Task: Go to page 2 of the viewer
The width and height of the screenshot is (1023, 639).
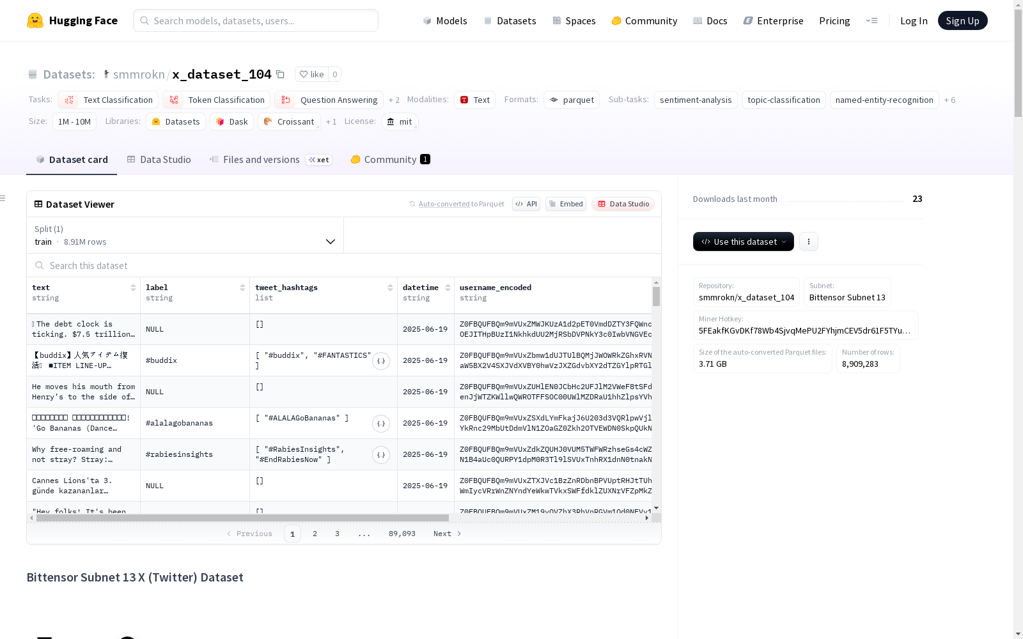Action: click(315, 534)
